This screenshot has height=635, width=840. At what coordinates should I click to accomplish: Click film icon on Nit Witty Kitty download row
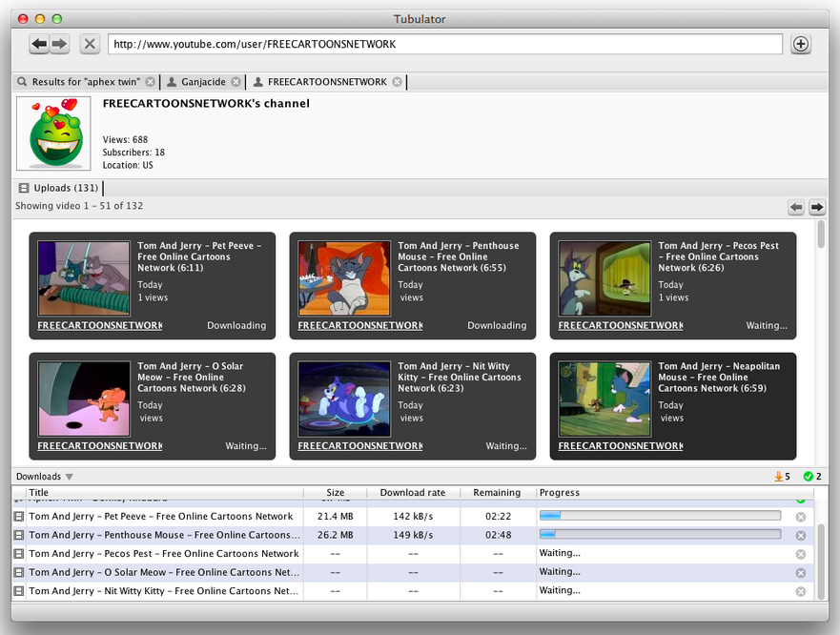(x=19, y=591)
